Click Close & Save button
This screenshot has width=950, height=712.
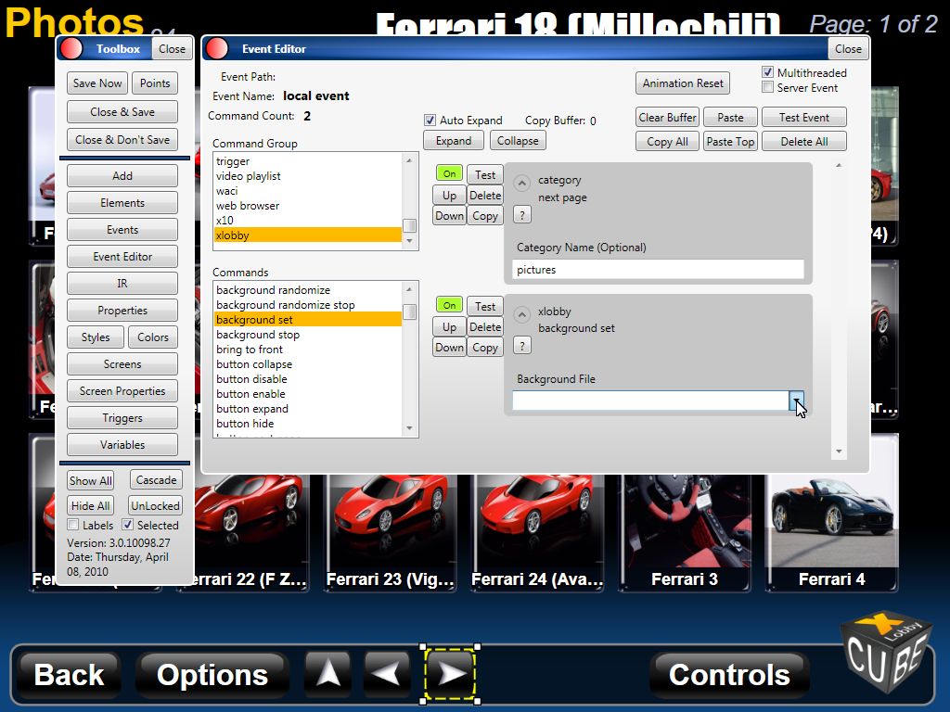click(122, 112)
